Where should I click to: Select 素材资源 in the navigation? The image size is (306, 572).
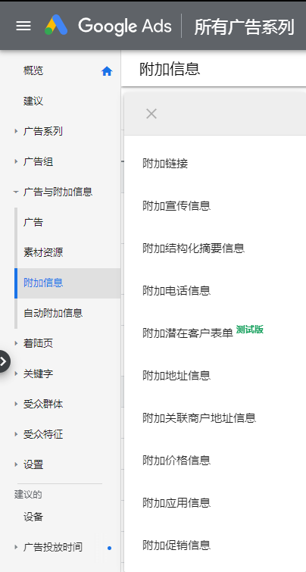tap(43, 252)
